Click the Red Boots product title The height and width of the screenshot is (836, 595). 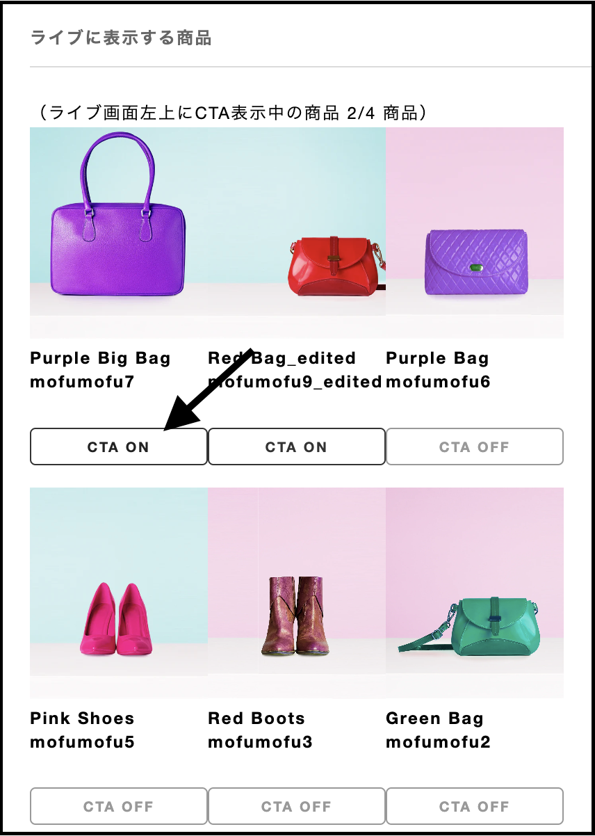pyautogui.click(x=256, y=718)
